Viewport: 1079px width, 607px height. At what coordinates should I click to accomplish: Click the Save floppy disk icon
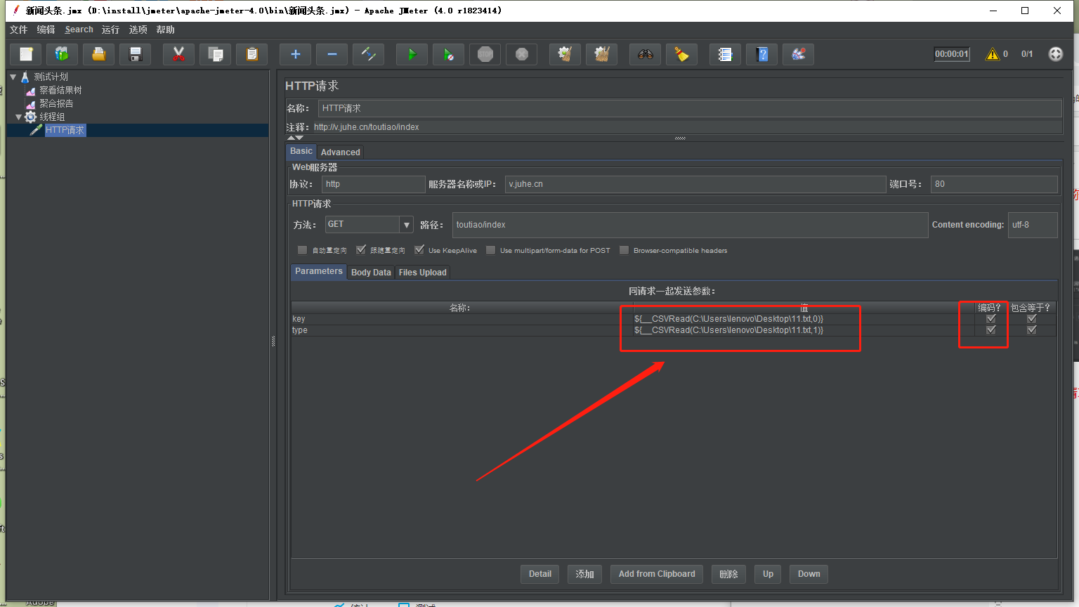[136, 54]
